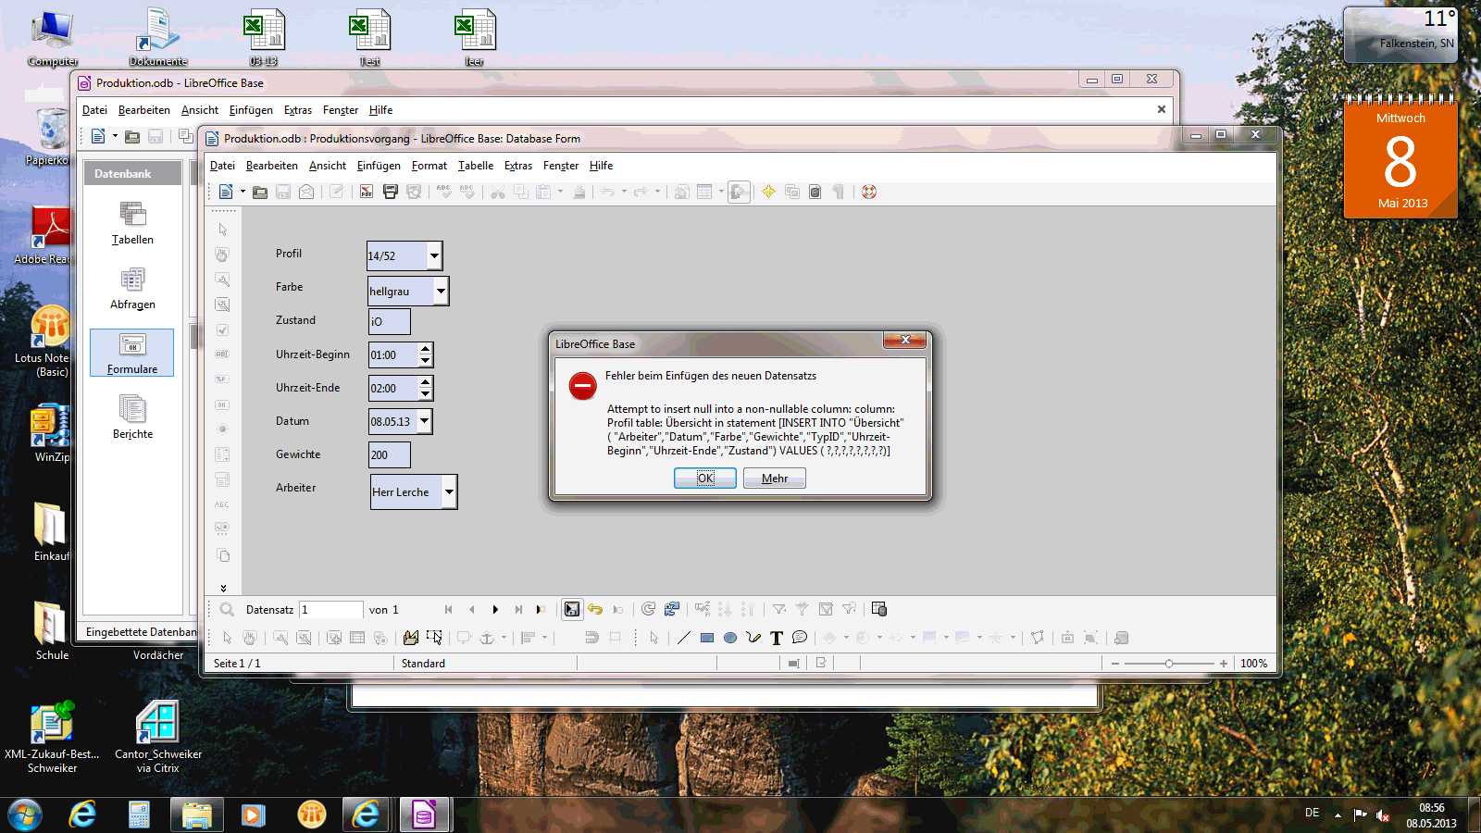The width and height of the screenshot is (1481, 833).
Task: Select the Line drawing tool
Action: [684, 638]
